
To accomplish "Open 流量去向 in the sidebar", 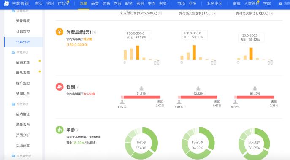I will click(x=23, y=125).
